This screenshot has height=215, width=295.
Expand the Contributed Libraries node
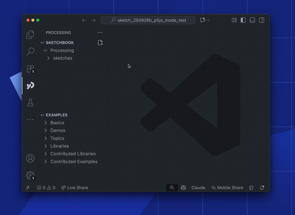pos(73,154)
